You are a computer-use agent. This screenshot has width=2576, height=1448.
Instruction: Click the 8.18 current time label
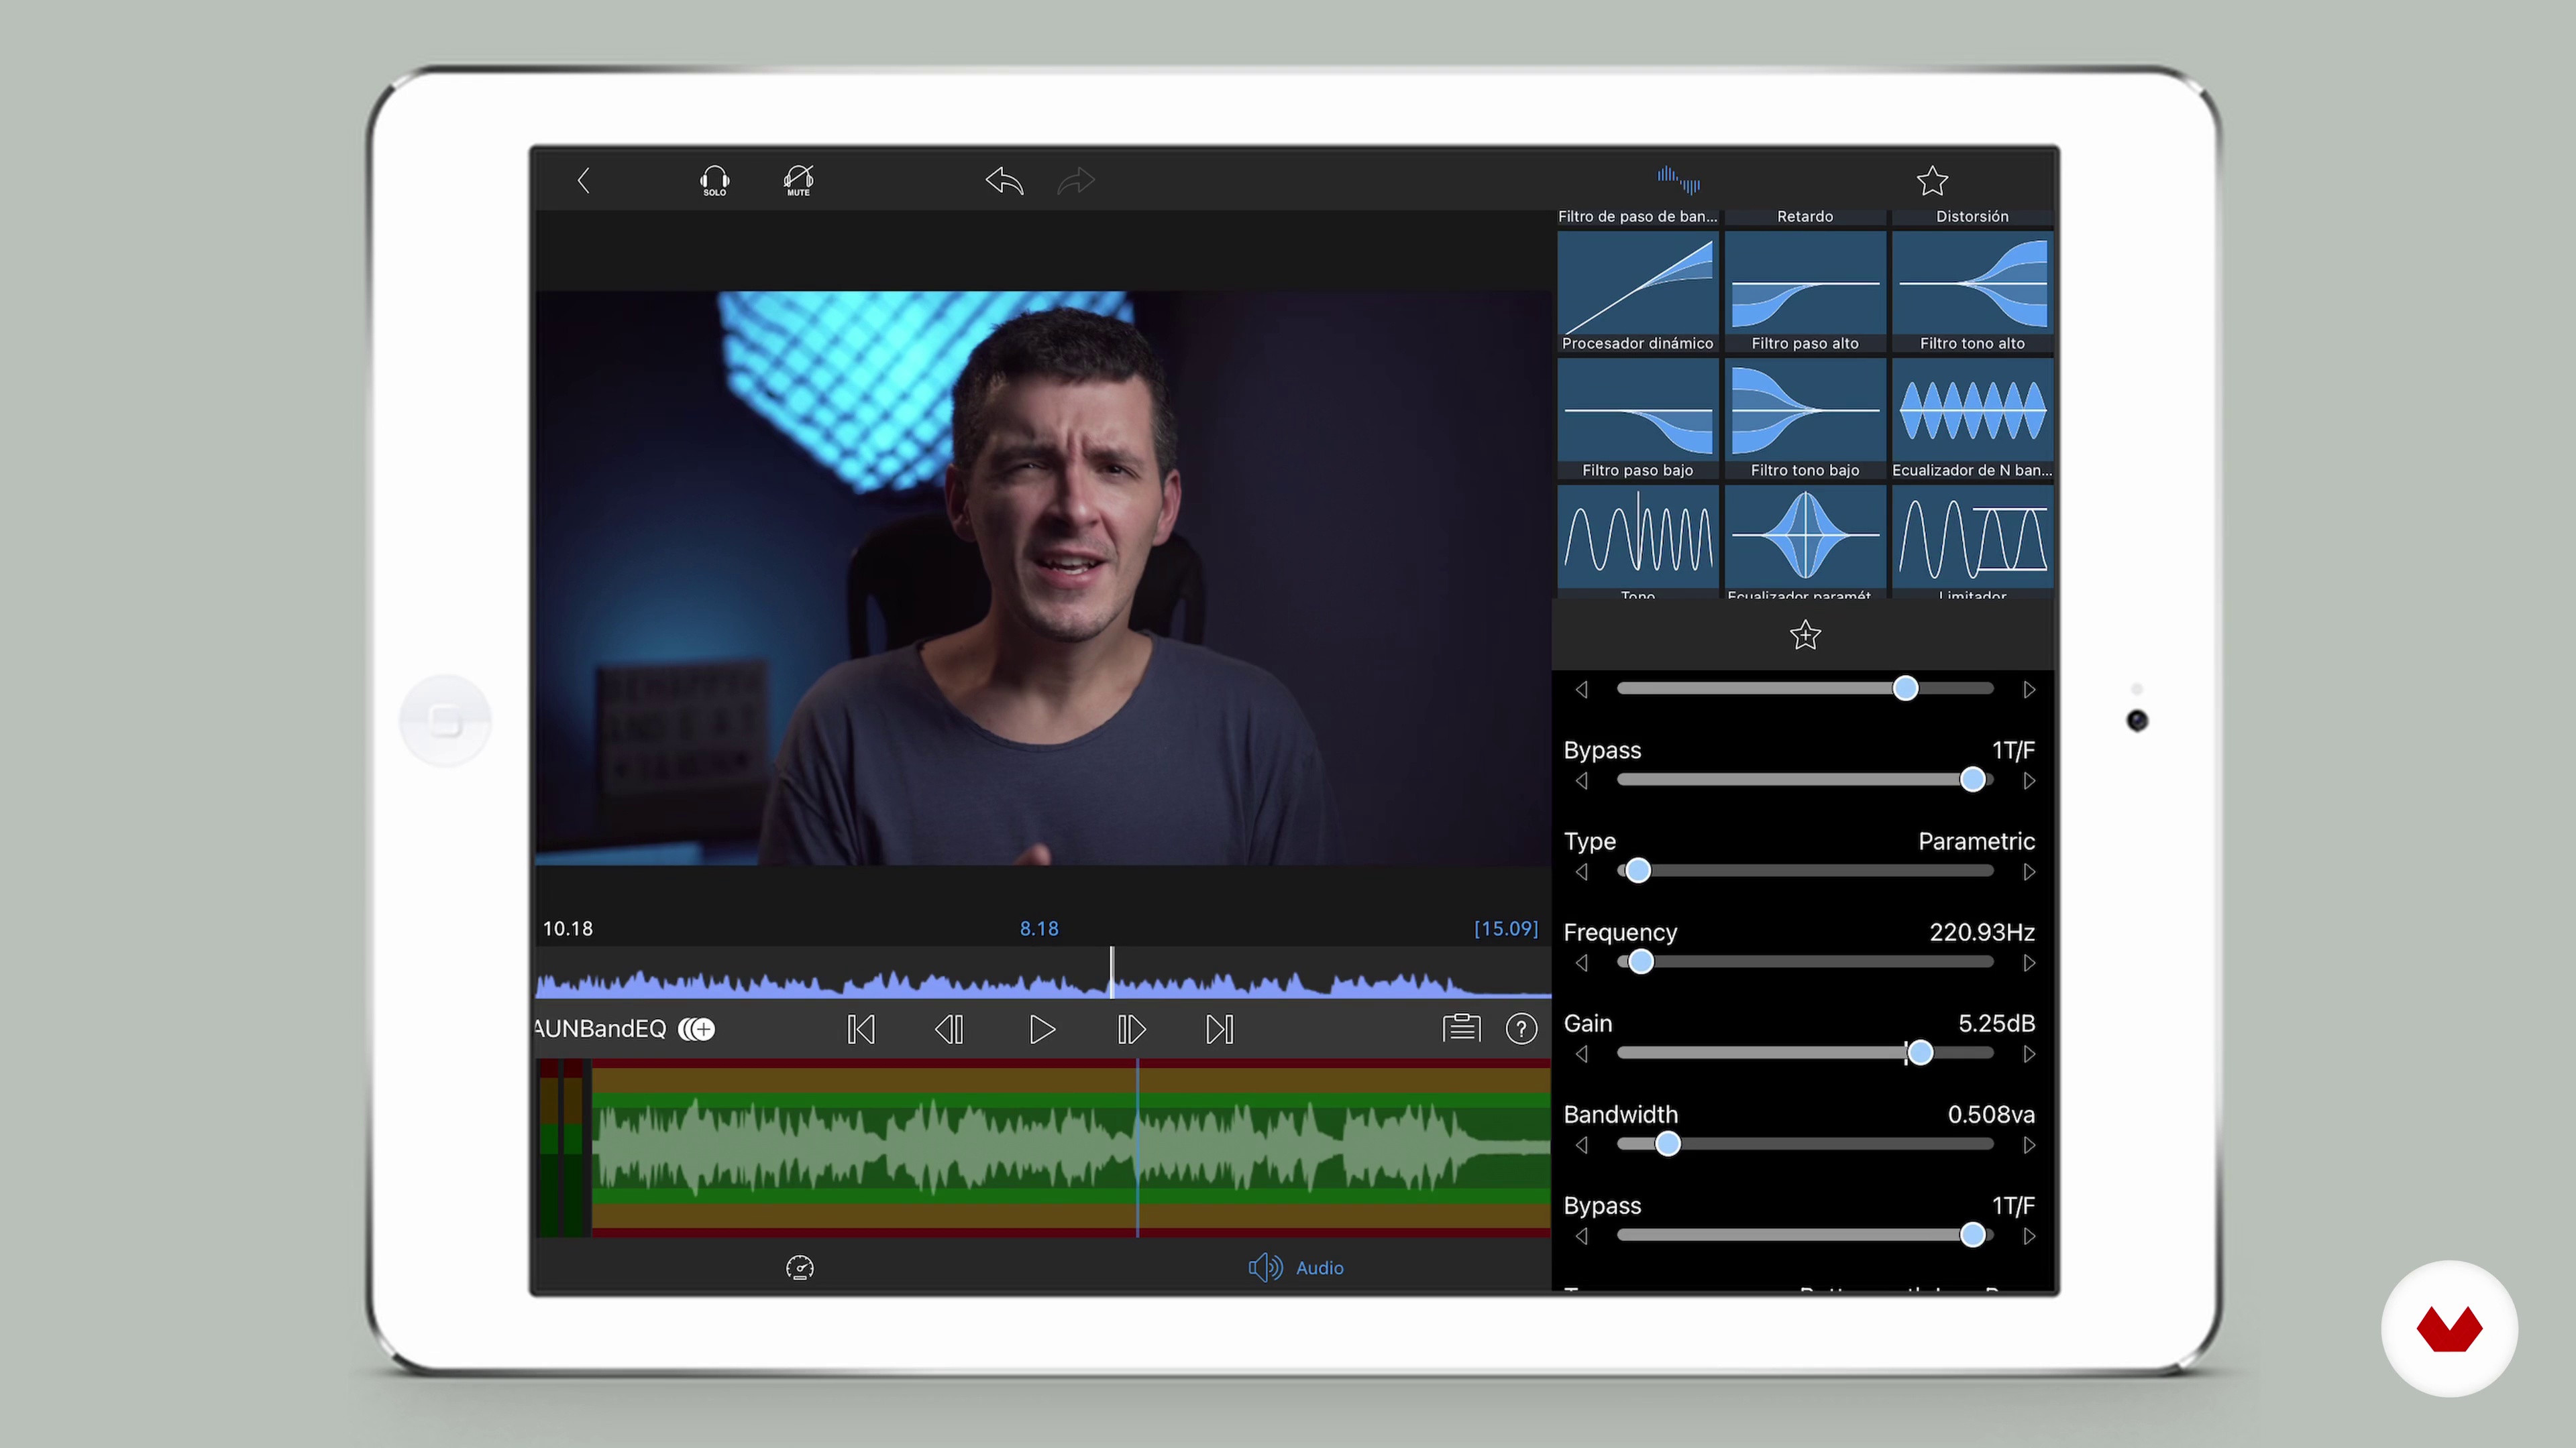tap(1039, 929)
